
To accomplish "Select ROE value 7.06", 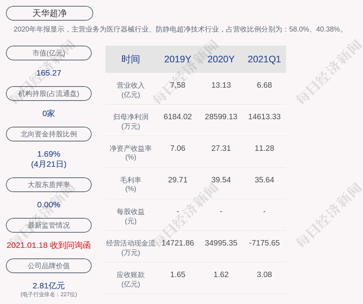I will 178,148.
